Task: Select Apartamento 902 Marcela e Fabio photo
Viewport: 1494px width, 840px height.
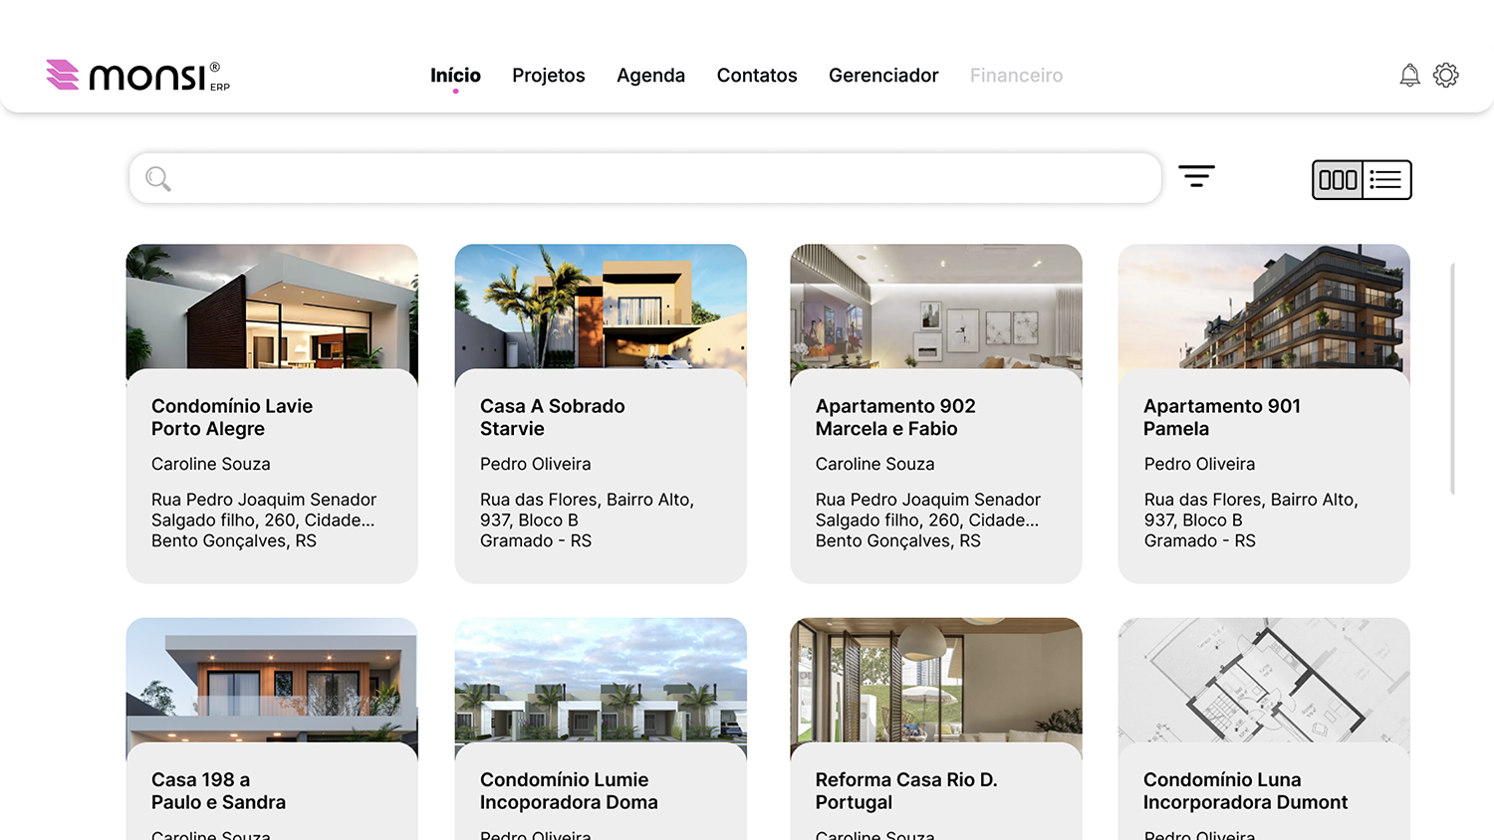Action: coord(935,307)
